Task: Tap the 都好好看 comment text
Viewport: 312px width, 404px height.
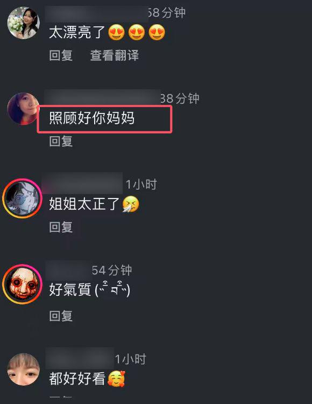Action: (x=77, y=379)
